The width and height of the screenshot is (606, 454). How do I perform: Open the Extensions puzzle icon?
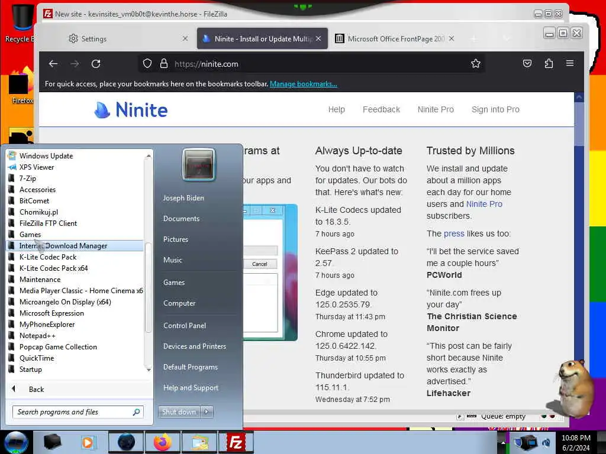tap(549, 63)
